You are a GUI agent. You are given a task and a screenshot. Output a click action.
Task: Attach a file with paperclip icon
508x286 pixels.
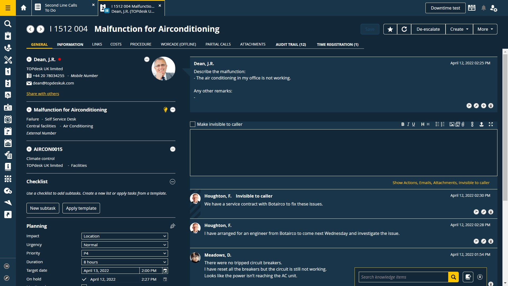463,124
